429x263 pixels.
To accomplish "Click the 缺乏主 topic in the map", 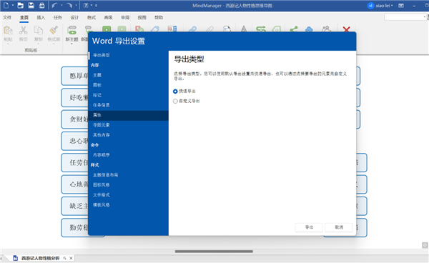I will pos(74,206).
